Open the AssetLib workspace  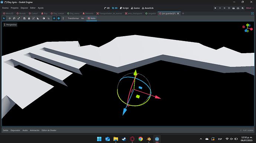point(148,8)
